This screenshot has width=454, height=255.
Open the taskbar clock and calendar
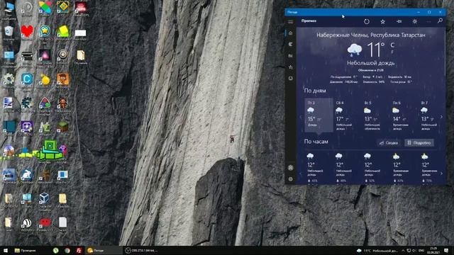[x=433, y=250]
